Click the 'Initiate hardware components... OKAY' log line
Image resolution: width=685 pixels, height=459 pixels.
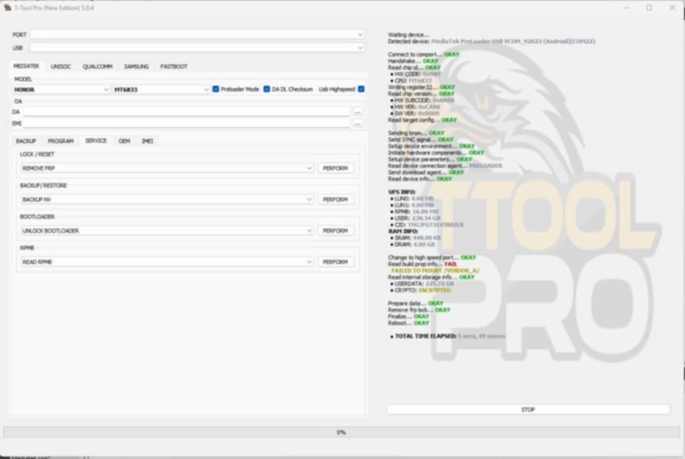tap(436, 153)
